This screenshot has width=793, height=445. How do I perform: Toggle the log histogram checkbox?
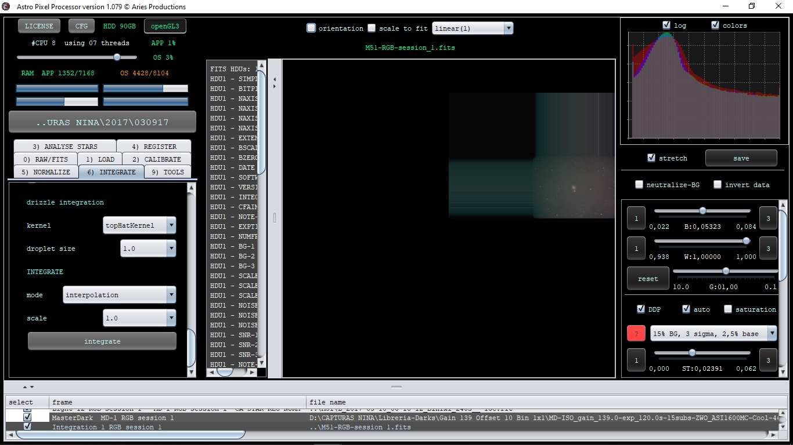[x=666, y=25]
